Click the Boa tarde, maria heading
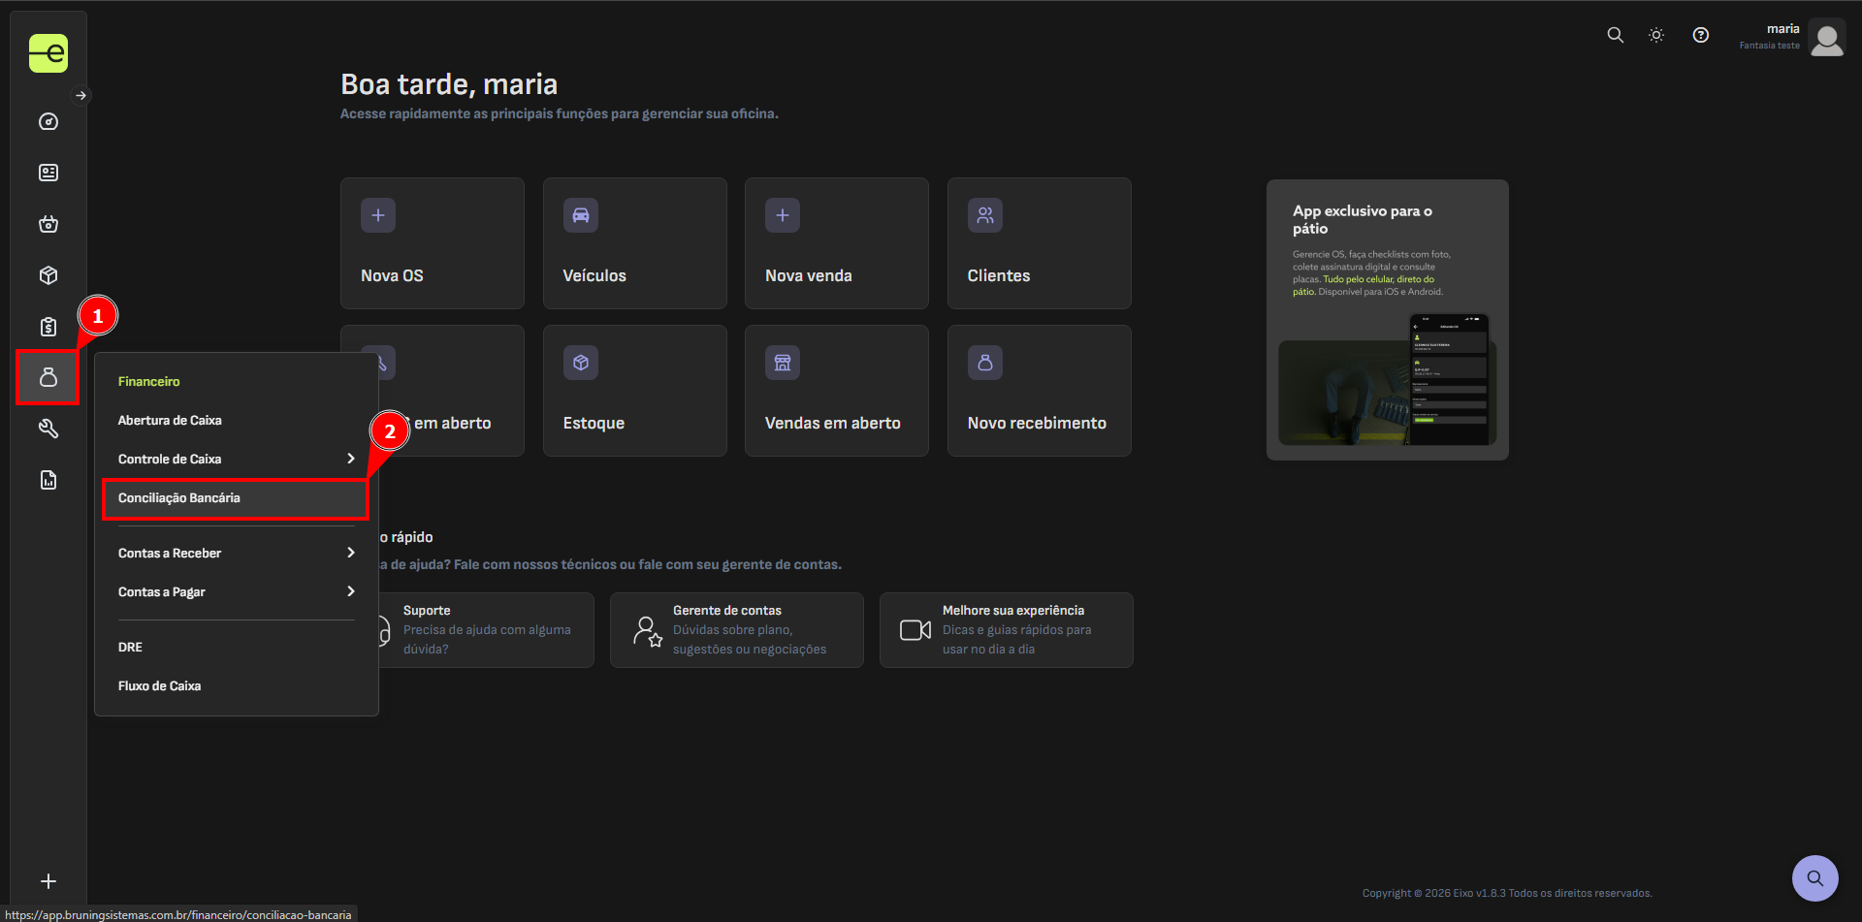 [x=449, y=84]
